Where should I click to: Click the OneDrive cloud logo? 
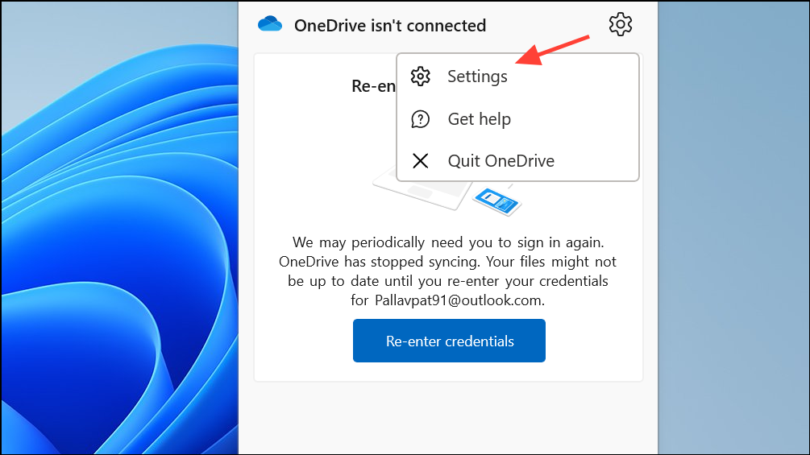point(270,24)
